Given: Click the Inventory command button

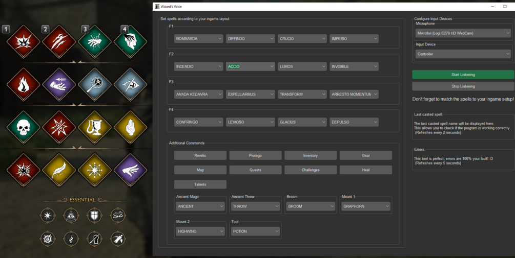Looking at the screenshot, I should 311,155.
